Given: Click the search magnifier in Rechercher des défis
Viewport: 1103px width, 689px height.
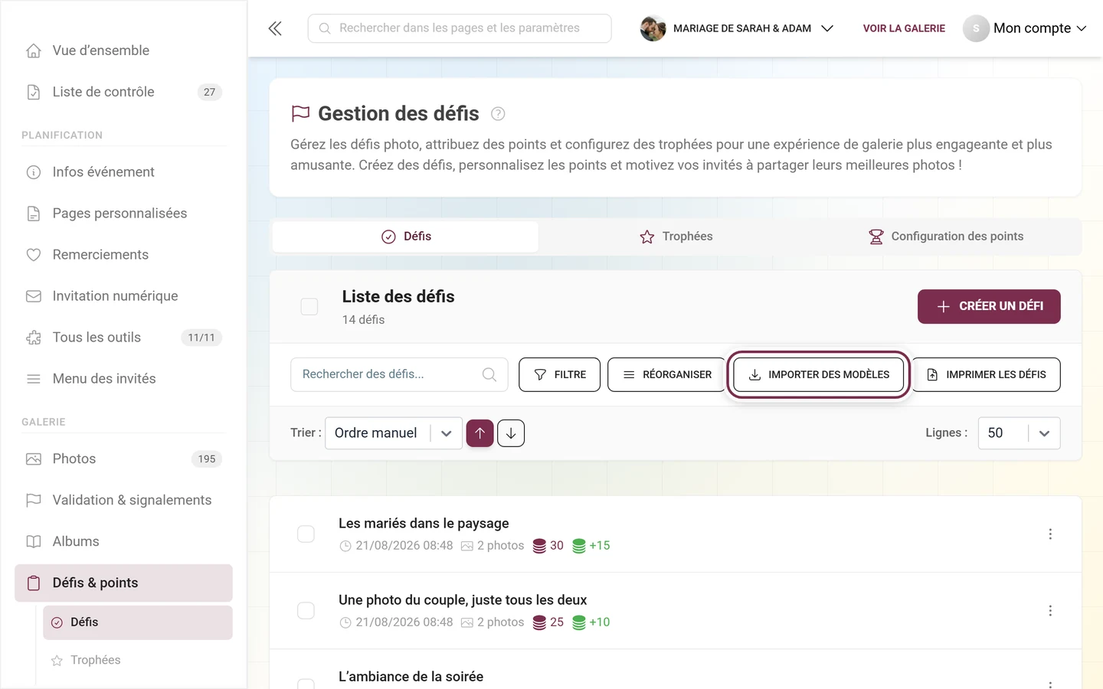Looking at the screenshot, I should [x=489, y=374].
